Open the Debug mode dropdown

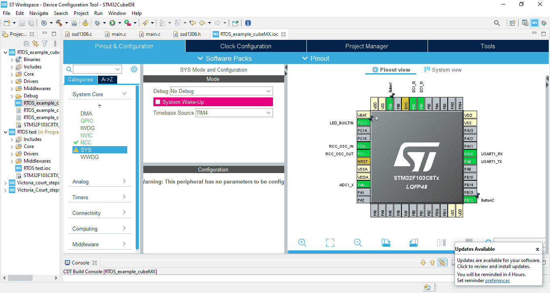point(221,91)
